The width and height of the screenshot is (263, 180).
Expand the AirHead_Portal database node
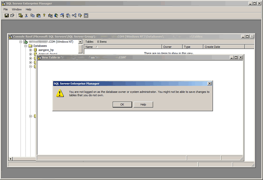(x=30, y=54)
